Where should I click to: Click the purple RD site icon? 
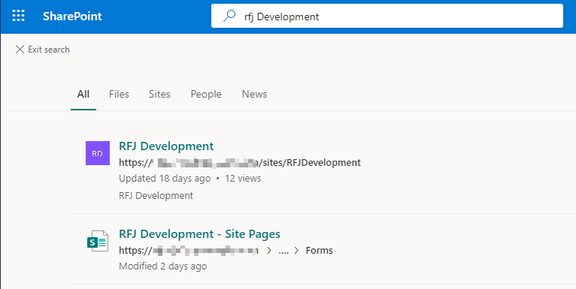click(x=98, y=153)
